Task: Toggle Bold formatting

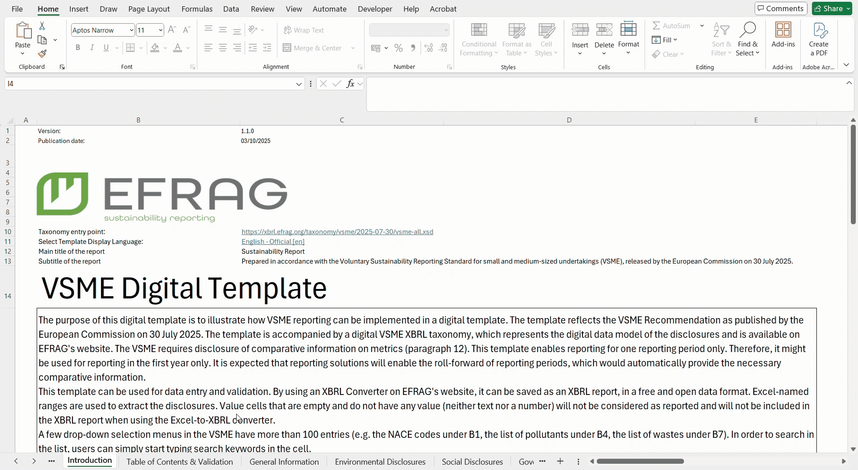Action: tap(78, 48)
